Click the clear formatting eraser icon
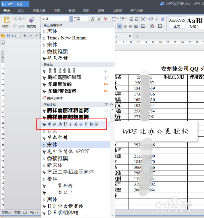204x218 pixels. tap(105, 19)
